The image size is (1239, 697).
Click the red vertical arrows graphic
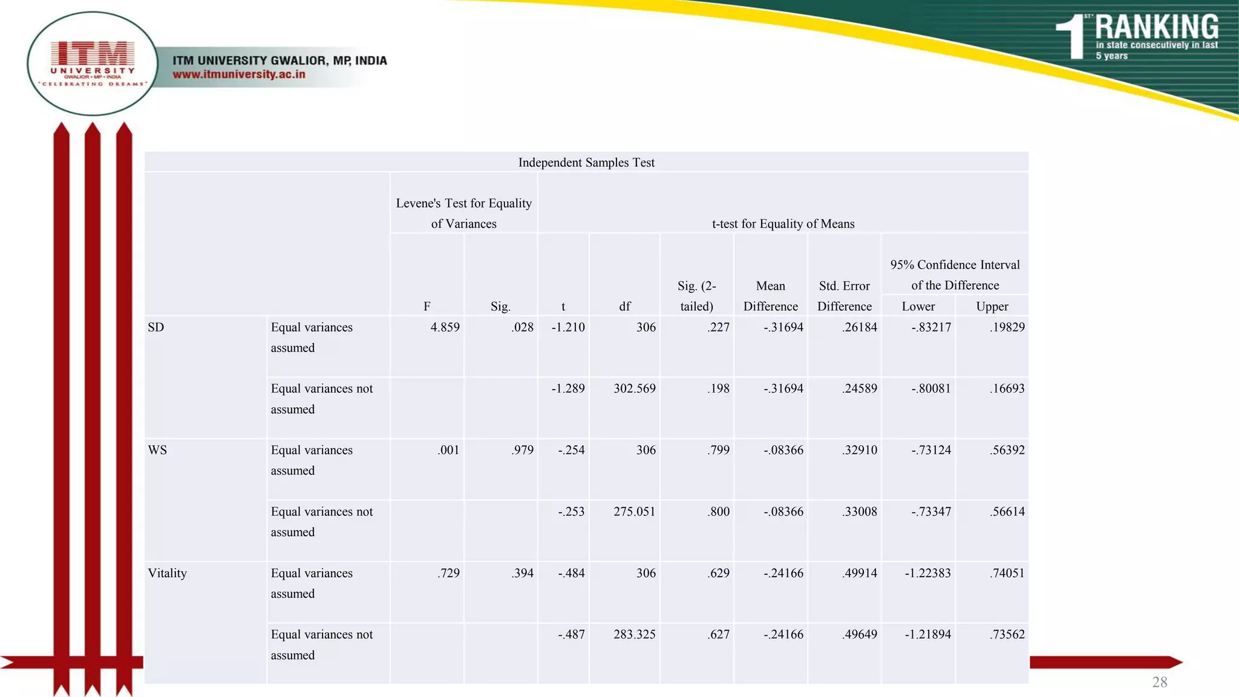click(93, 393)
